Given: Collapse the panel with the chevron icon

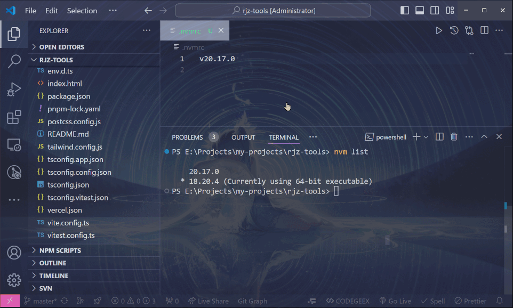Looking at the screenshot, I should click(x=484, y=136).
